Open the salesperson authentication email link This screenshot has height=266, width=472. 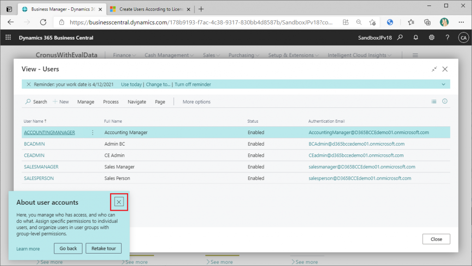pyautogui.click(x=360, y=178)
